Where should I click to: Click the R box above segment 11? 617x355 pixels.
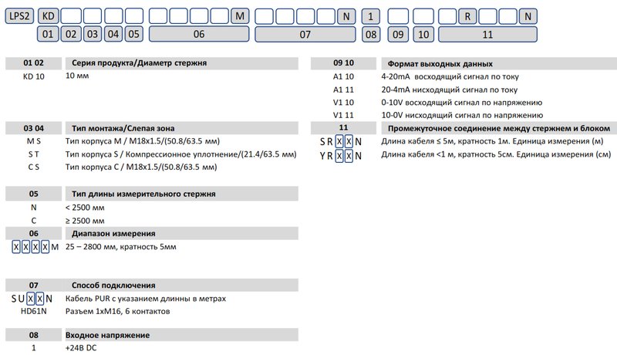pyautogui.click(x=467, y=16)
